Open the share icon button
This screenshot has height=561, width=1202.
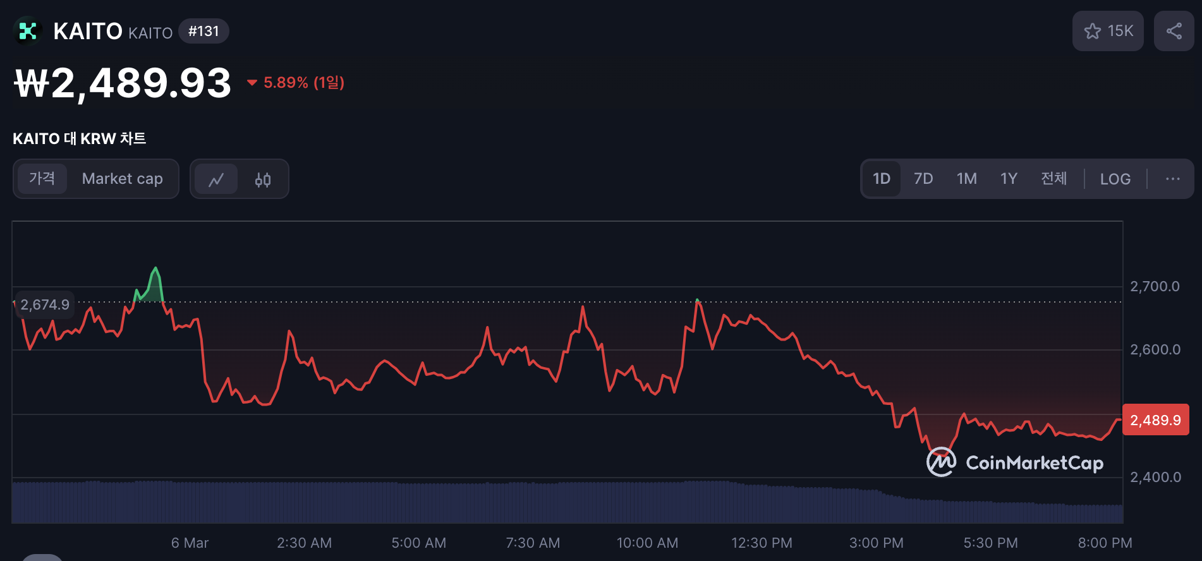[1174, 31]
